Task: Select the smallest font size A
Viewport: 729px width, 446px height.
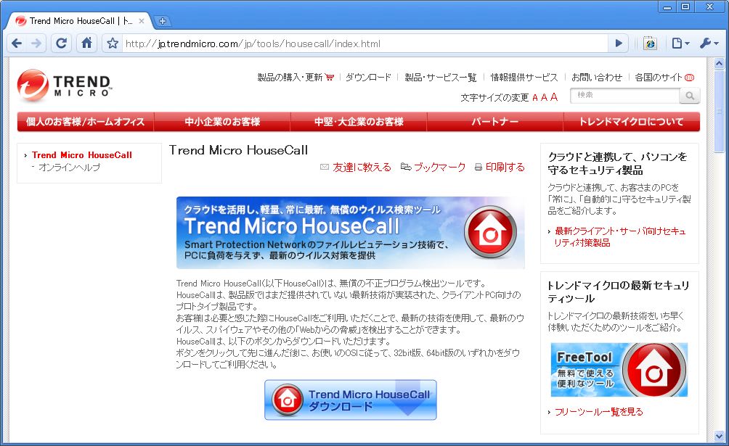Action: [535, 98]
